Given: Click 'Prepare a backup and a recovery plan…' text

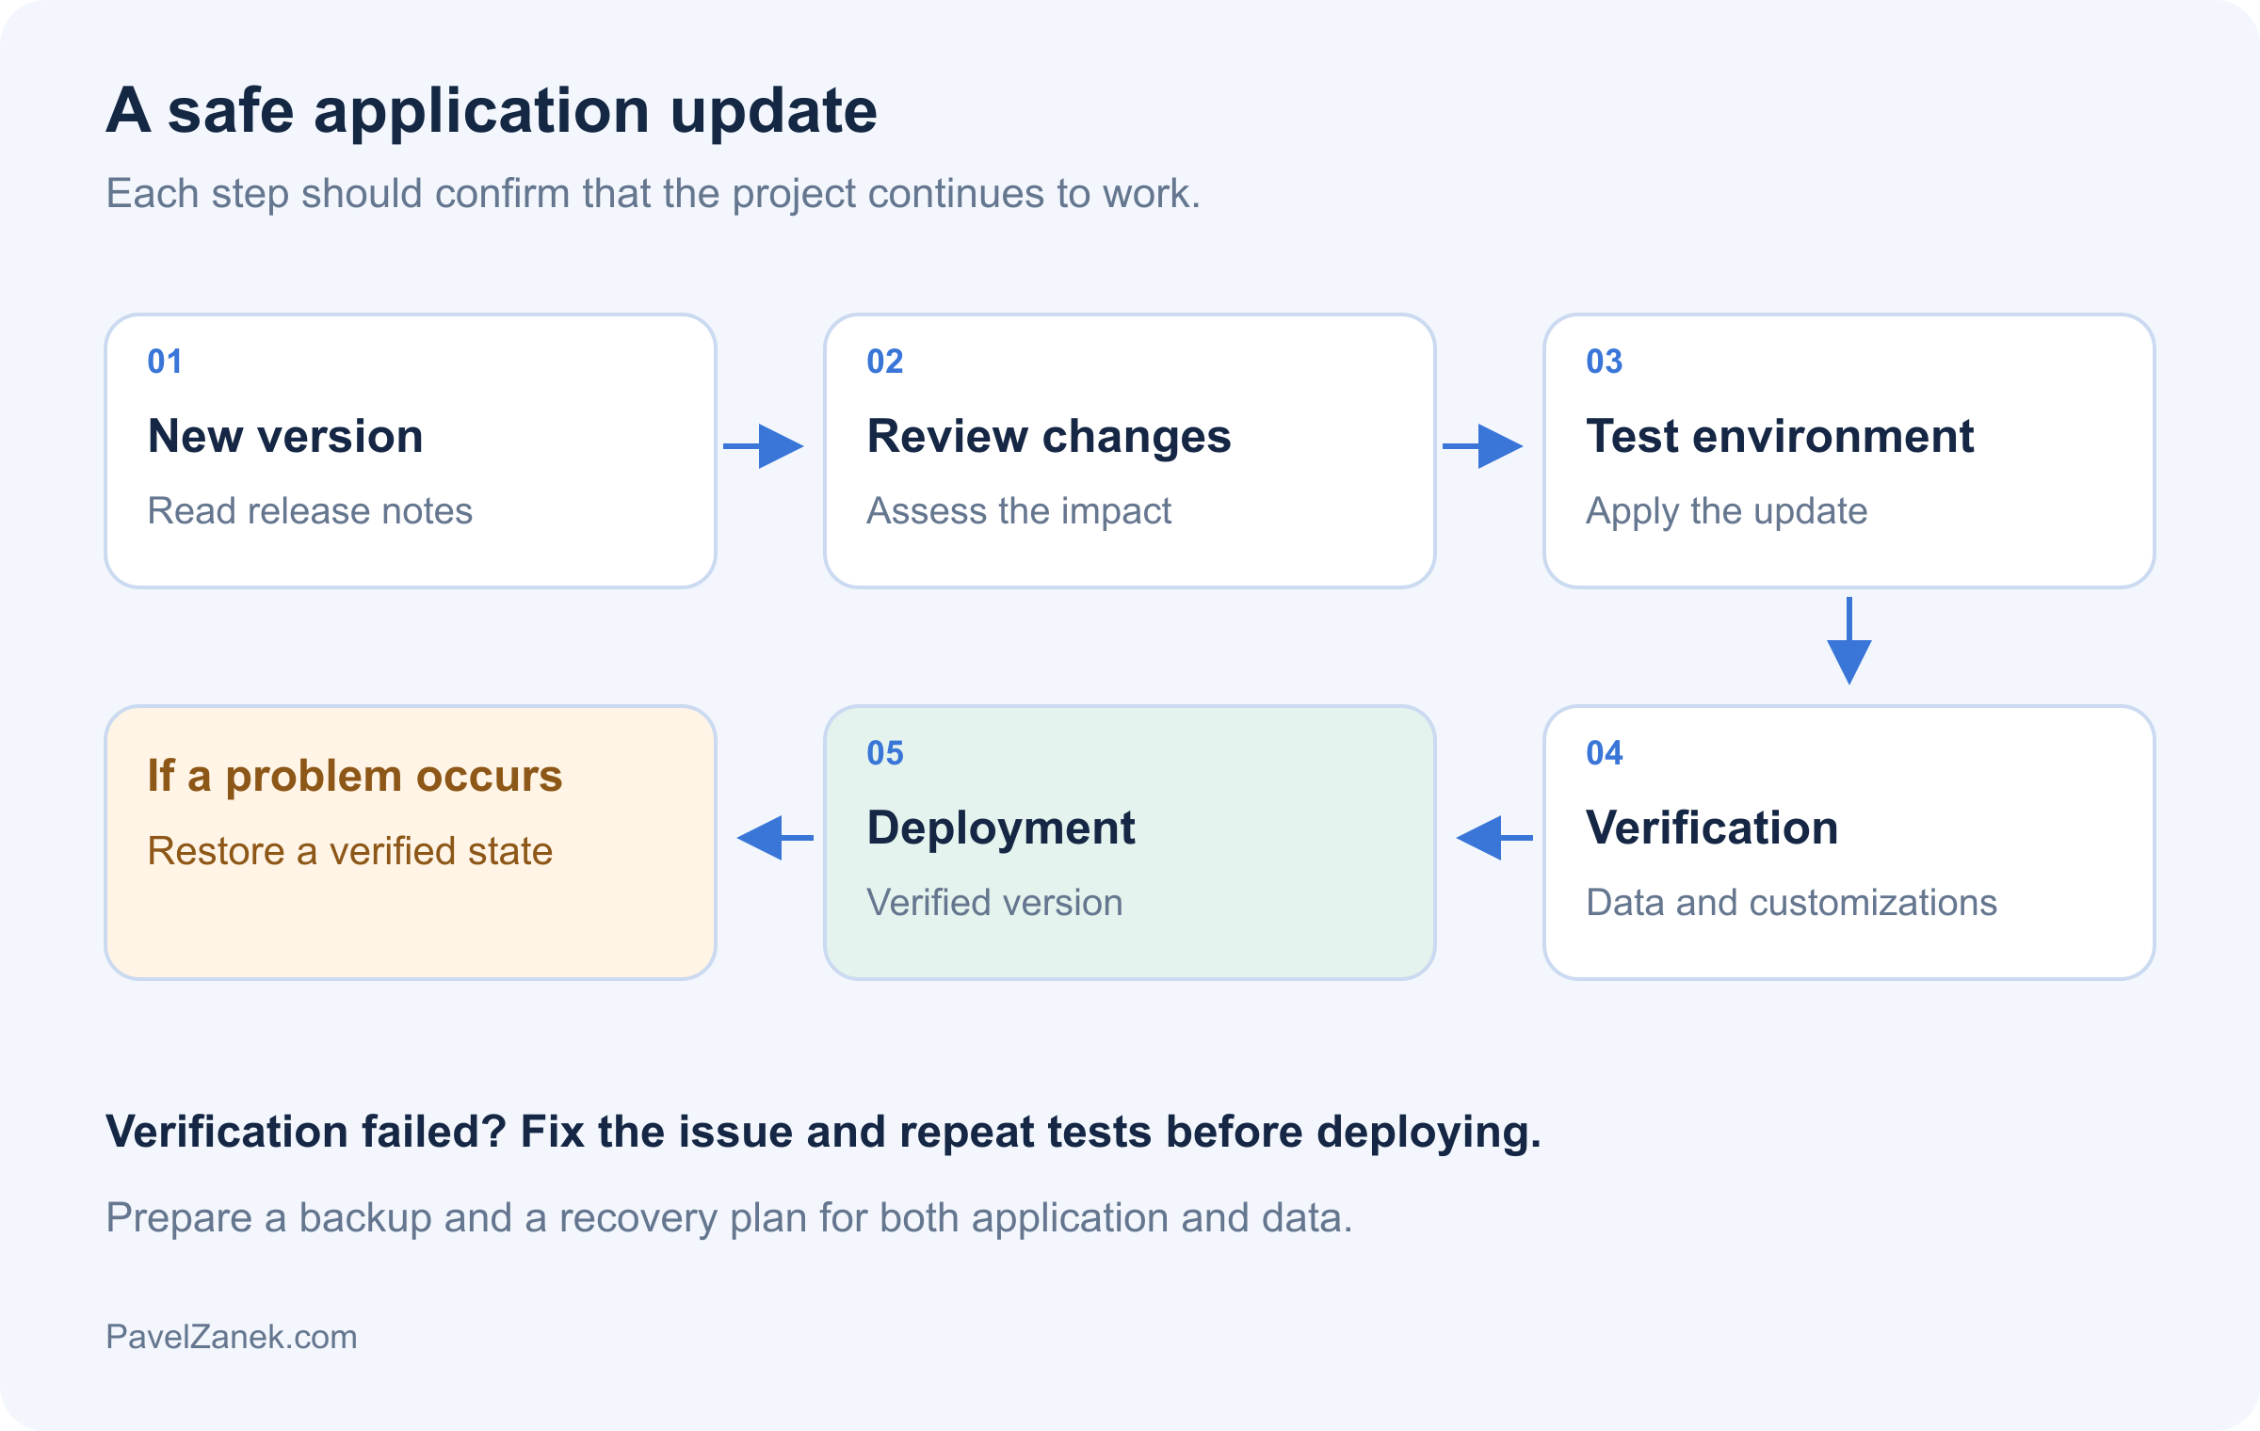Looking at the screenshot, I should click(729, 1219).
